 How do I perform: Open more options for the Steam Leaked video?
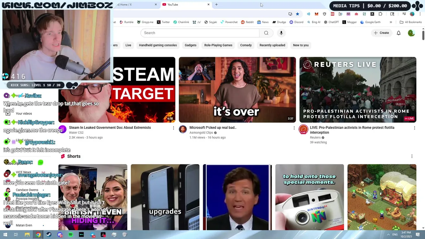[173, 128]
